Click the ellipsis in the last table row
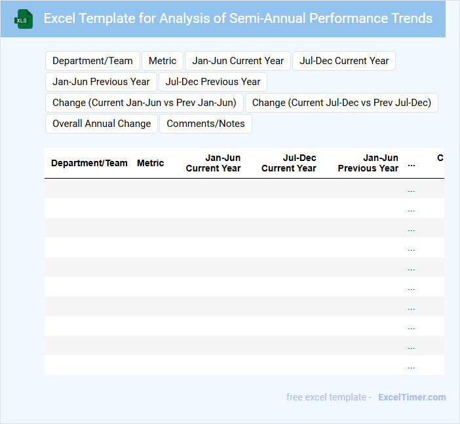Image resolution: width=460 pixels, height=424 pixels. (x=412, y=366)
